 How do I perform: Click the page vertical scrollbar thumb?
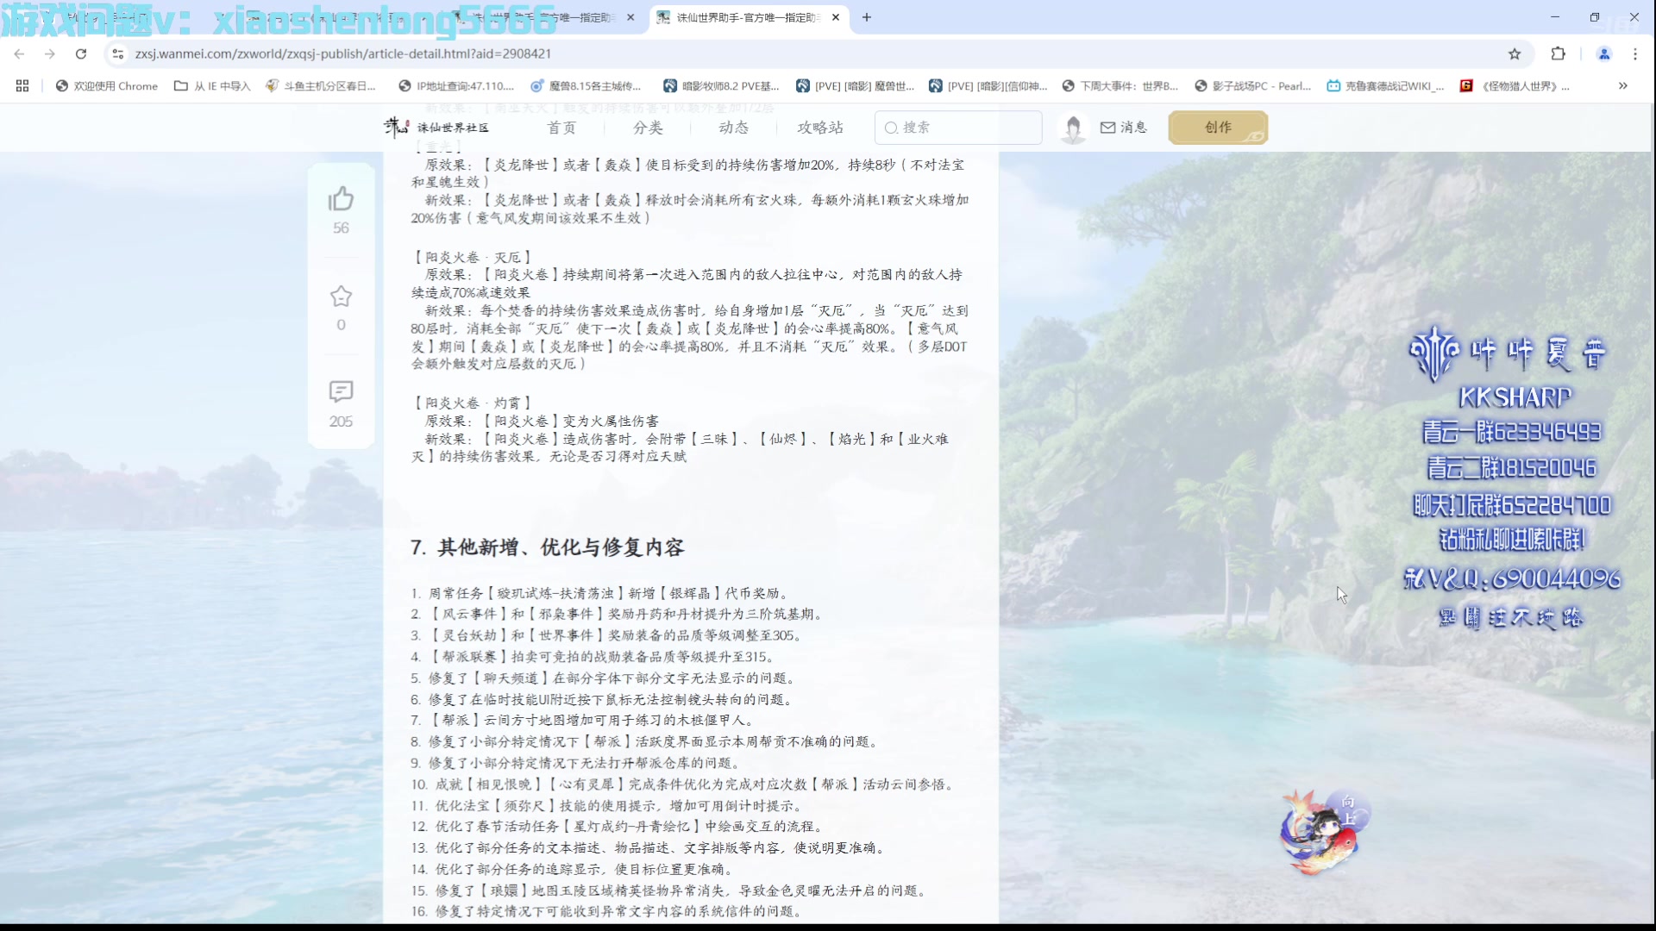(x=1652, y=756)
